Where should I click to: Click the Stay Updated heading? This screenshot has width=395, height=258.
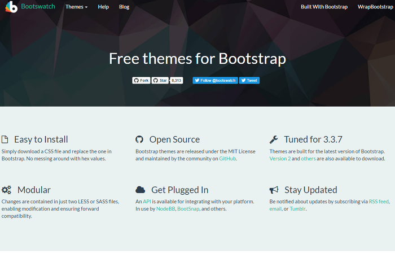tap(310, 190)
